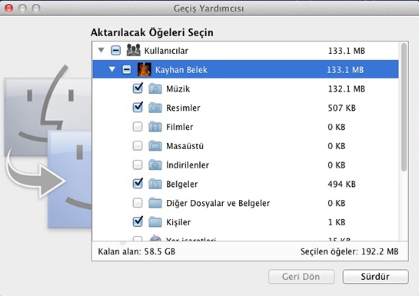
Task: Select the Kayhan Belek row label
Action: coord(181,70)
